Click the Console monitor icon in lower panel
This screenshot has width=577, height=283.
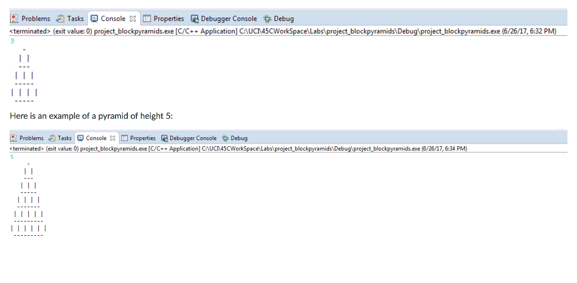click(x=81, y=138)
